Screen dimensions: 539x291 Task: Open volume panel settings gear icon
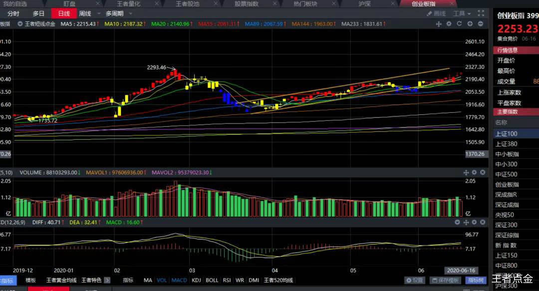(474, 172)
